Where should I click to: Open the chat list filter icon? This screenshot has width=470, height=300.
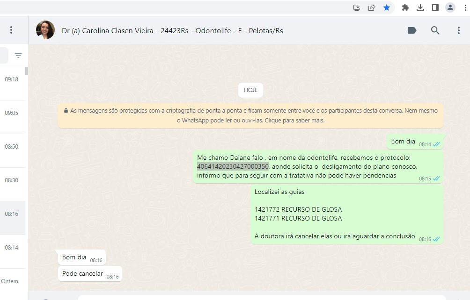pos(18,56)
